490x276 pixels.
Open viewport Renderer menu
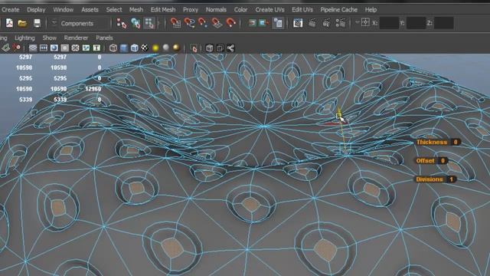[x=76, y=38]
